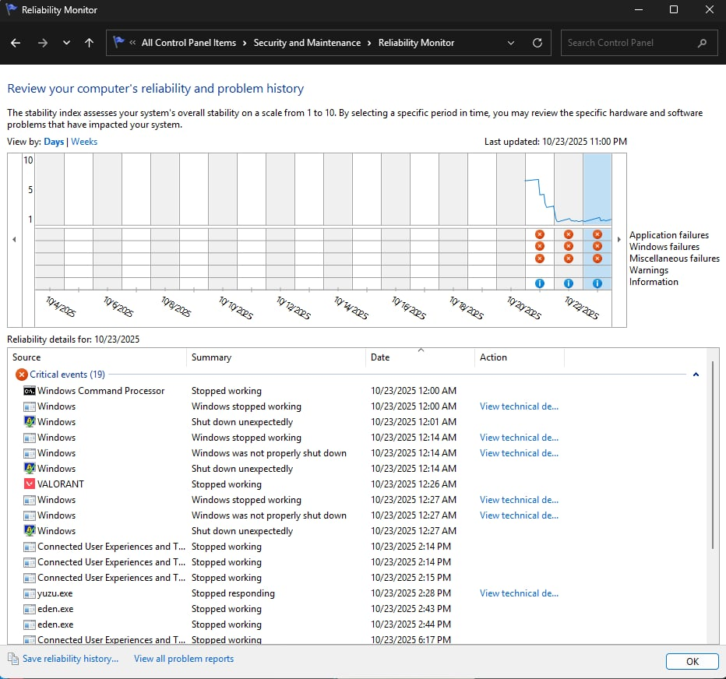This screenshot has height=679, width=726.
Task: Open the Recent locations dropdown arrow
Action: (66, 43)
